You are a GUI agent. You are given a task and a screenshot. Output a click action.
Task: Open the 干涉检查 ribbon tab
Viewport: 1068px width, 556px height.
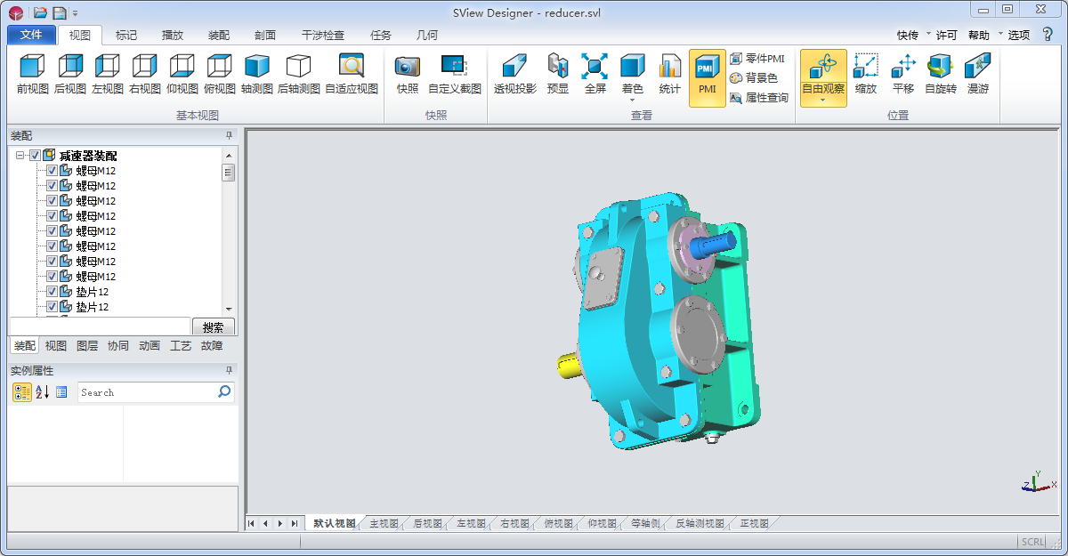pyautogui.click(x=322, y=36)
